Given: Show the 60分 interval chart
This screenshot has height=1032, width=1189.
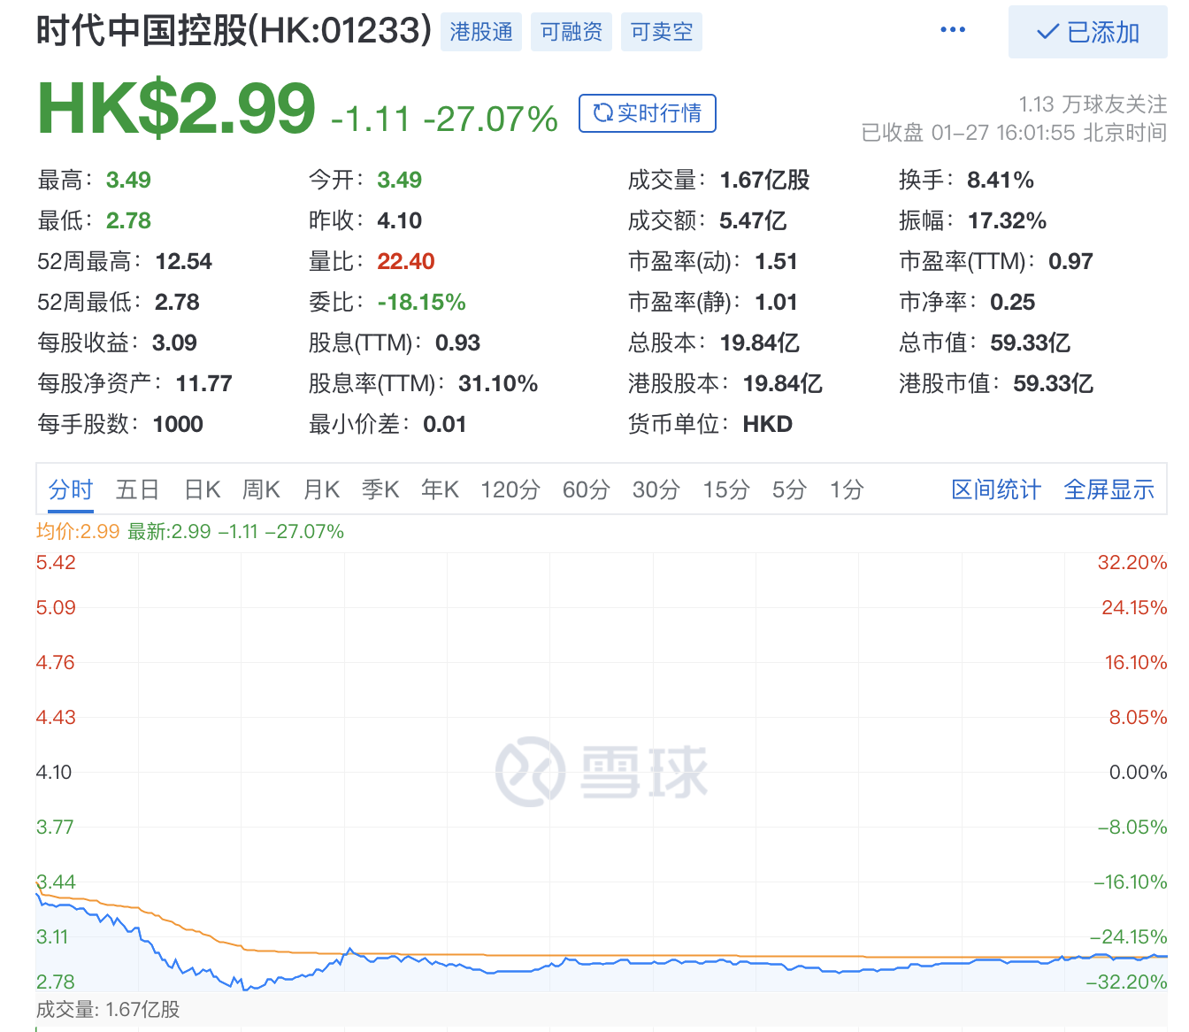Looking at the screenshot, I should pyautogui.click(x=587, y=489).
